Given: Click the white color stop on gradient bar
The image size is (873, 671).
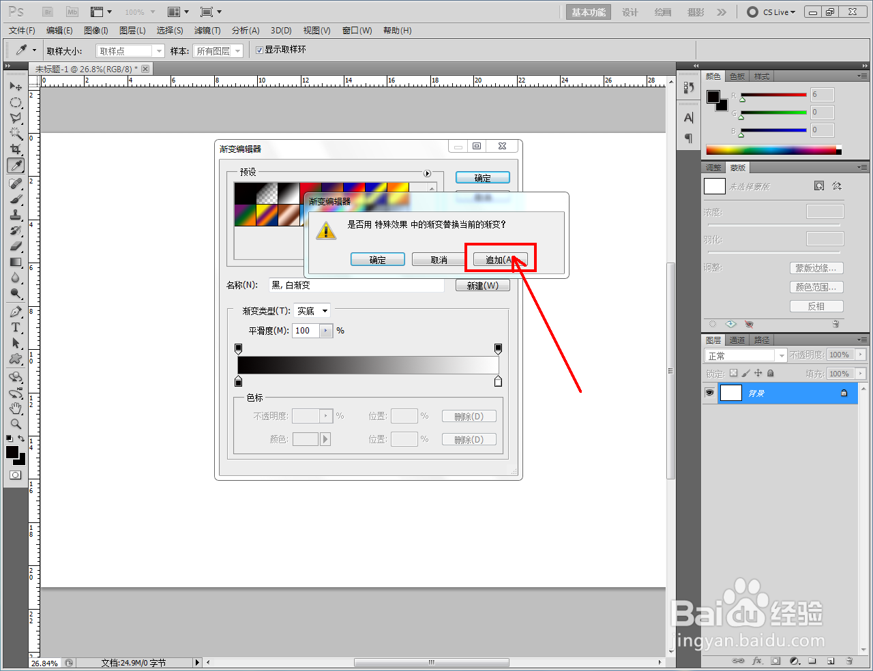Looking at the screenshot, I should (498, 381).
